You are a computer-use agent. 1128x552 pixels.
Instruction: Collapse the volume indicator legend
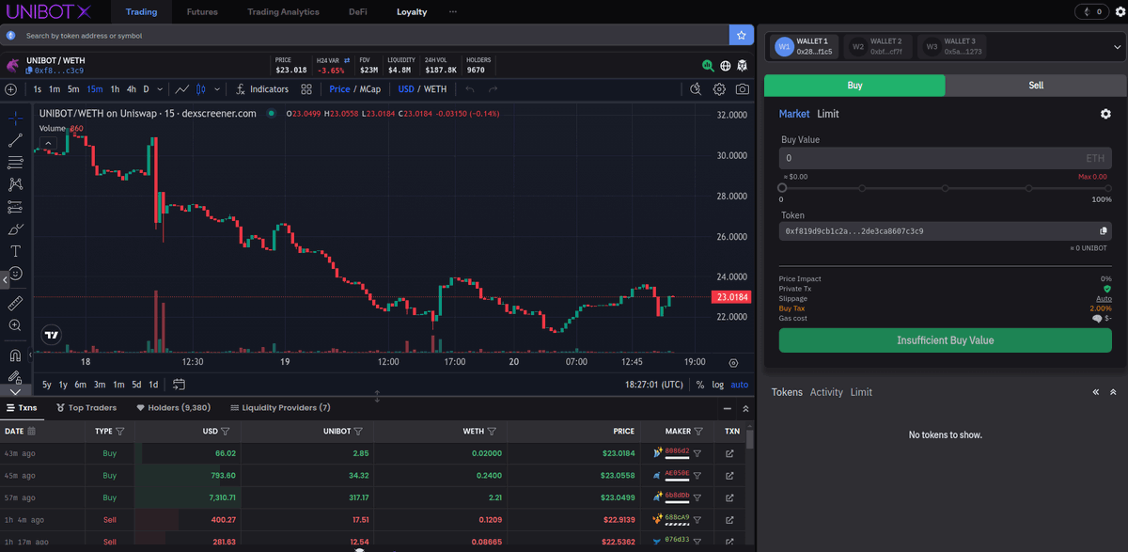point(48,144)
